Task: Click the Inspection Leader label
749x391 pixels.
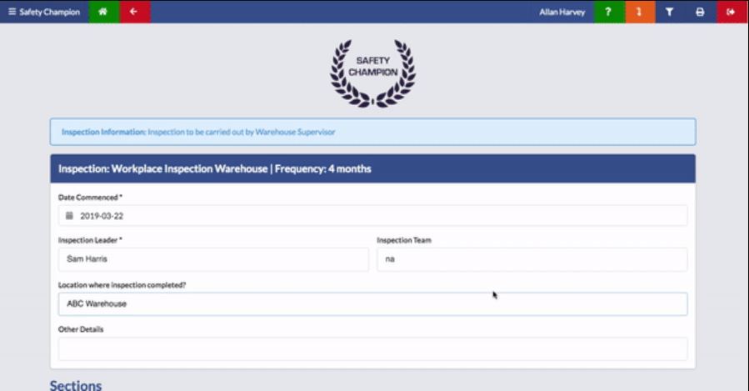Action: pyautogui.click(x=90, y=240)
